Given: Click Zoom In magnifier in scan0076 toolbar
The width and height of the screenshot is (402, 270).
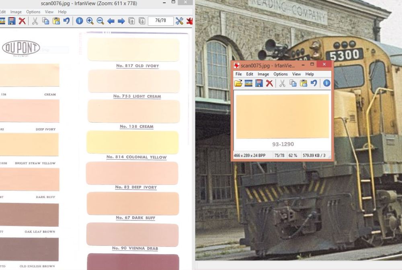Looking at the screenshot, I should (x=90, y=21).
